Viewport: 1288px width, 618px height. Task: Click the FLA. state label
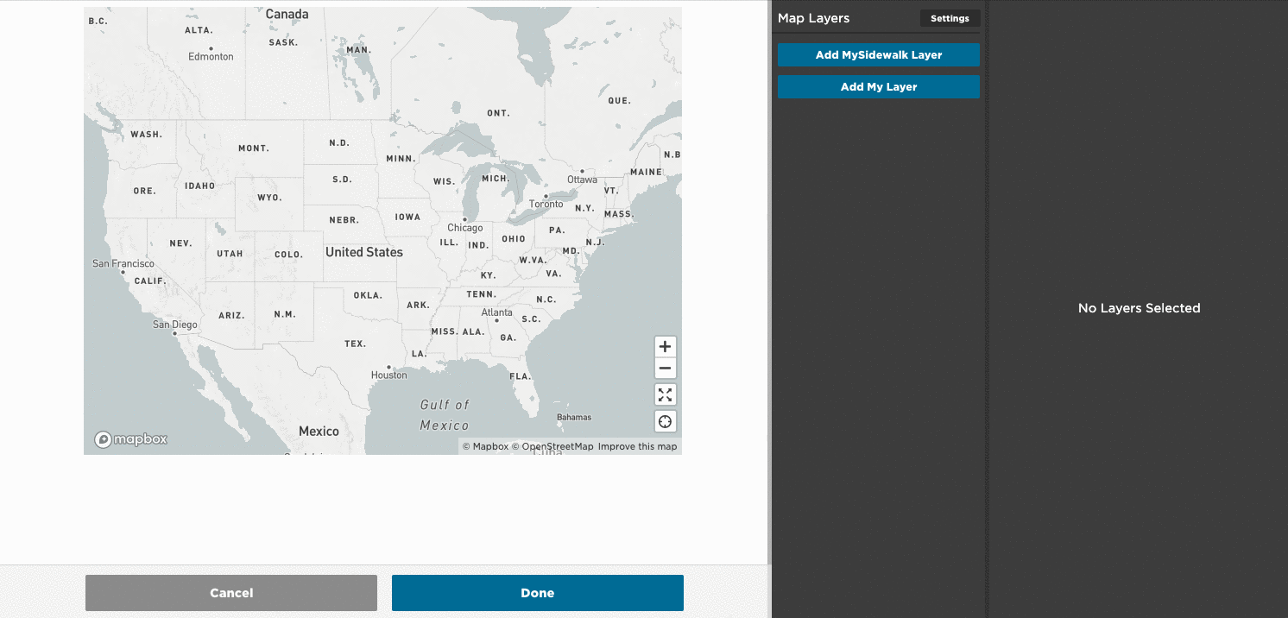[x=520, y=376]
